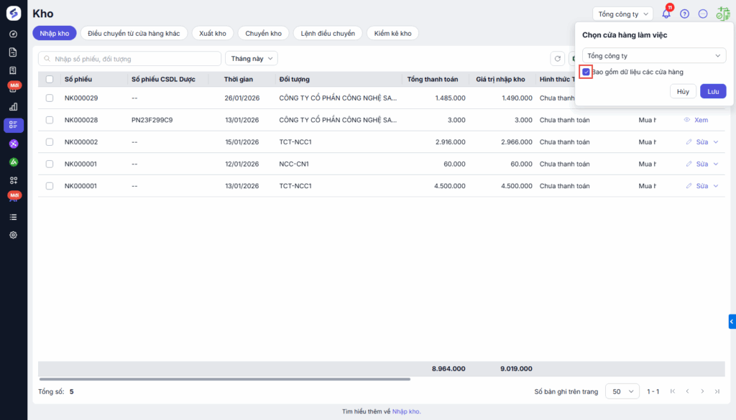Open the settings gear in the sidebar
Screen dimensions: 736x420
[x=13, y=235]
